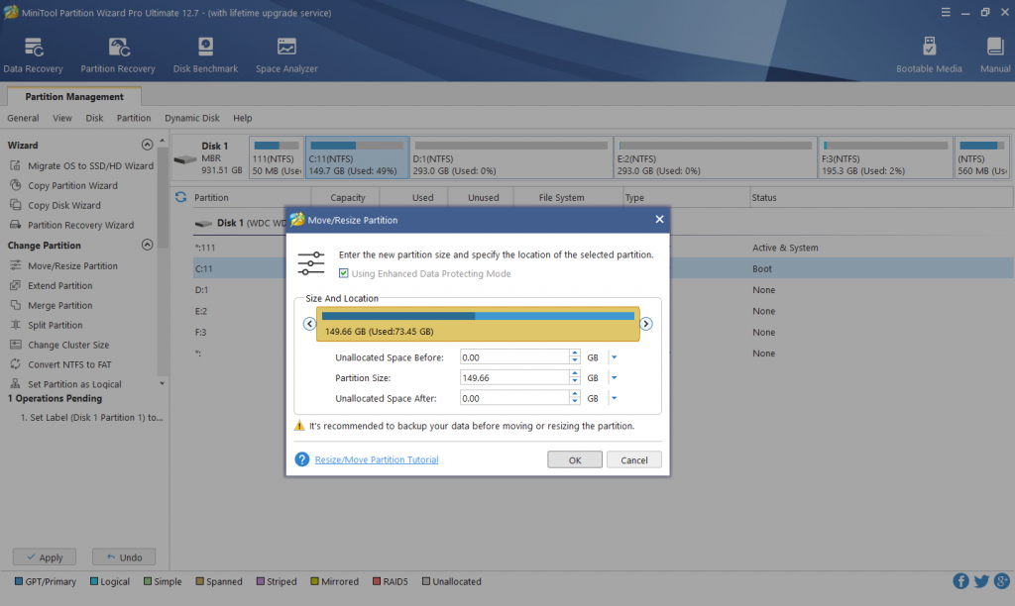The height and width of the screenshot is (606, 1015).
Task: Open the unit dropdown beside Partition Size
Action: click(613, 377)
